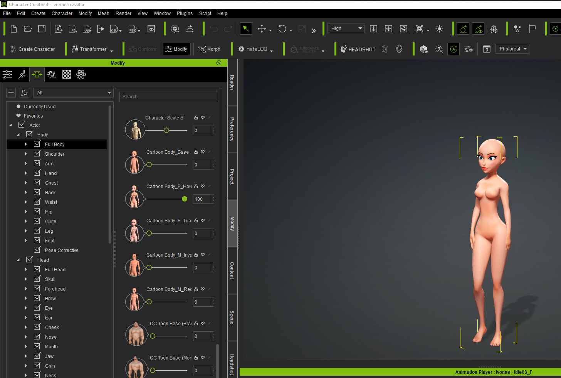This screenshot has width=561, height=378.
Task: Uncheck the Eye checkbox
Action: coord(37,307)
